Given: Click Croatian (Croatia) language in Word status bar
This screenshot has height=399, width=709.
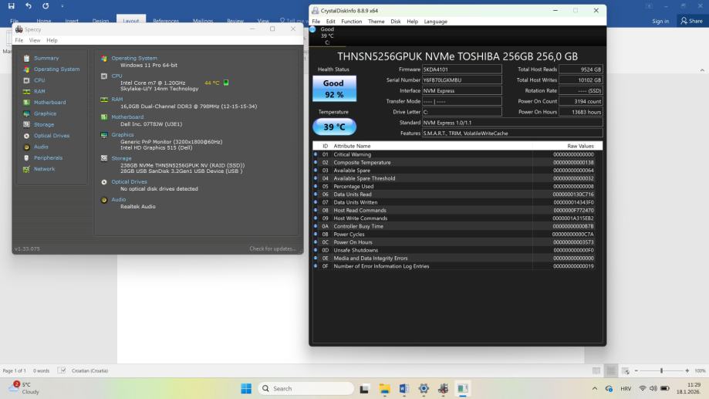Looking at the screenshot, I should (x=89, y=371).
